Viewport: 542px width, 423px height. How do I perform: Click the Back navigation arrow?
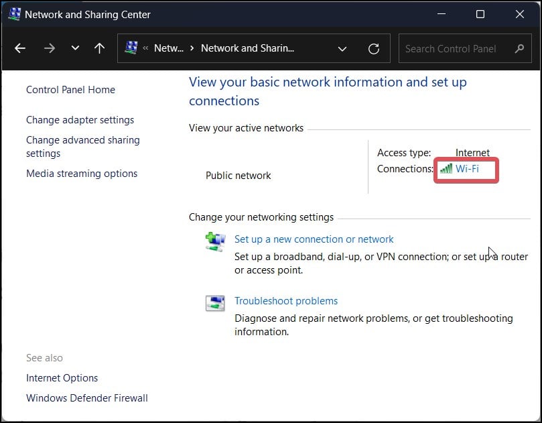[x=20, y=48]
